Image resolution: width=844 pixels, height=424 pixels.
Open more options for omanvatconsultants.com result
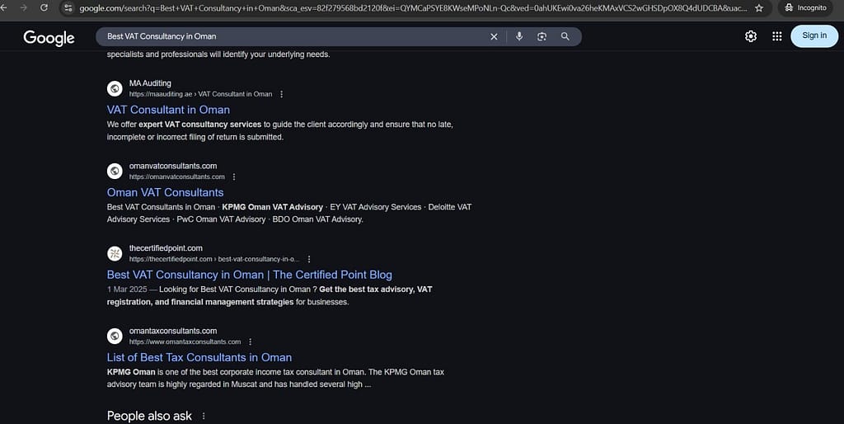[233, 177]
